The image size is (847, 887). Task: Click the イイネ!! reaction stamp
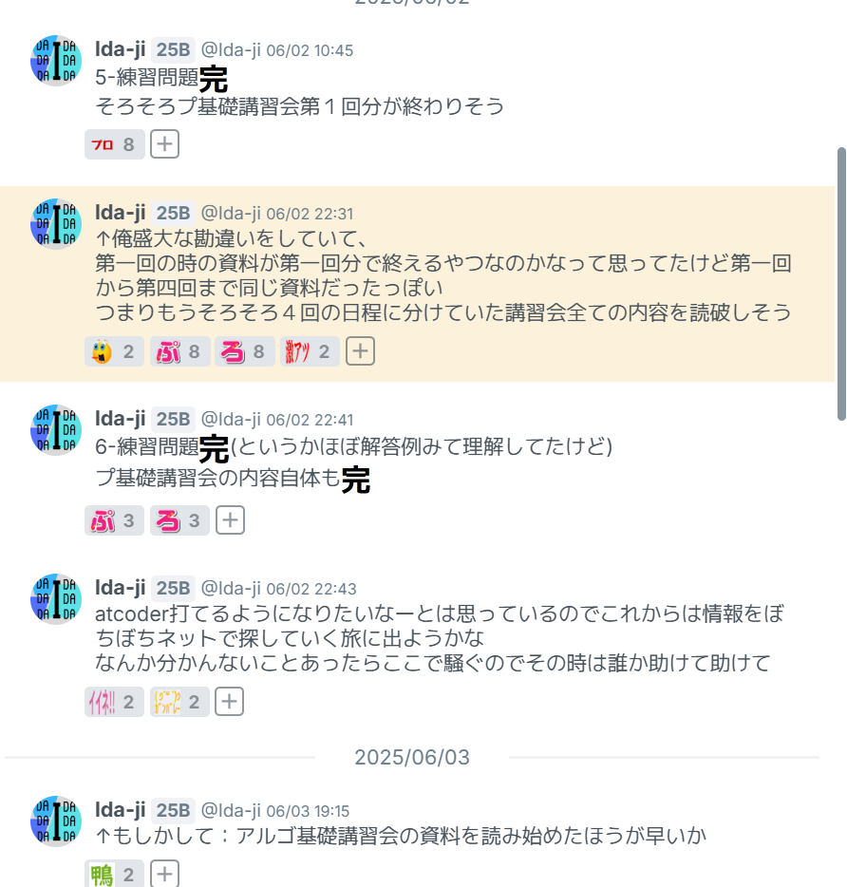point(114,702)
